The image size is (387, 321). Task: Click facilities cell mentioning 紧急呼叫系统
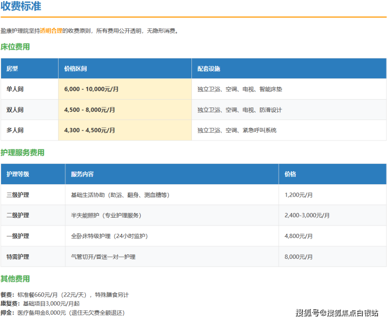pyautogui.click(x=236, y=130)
